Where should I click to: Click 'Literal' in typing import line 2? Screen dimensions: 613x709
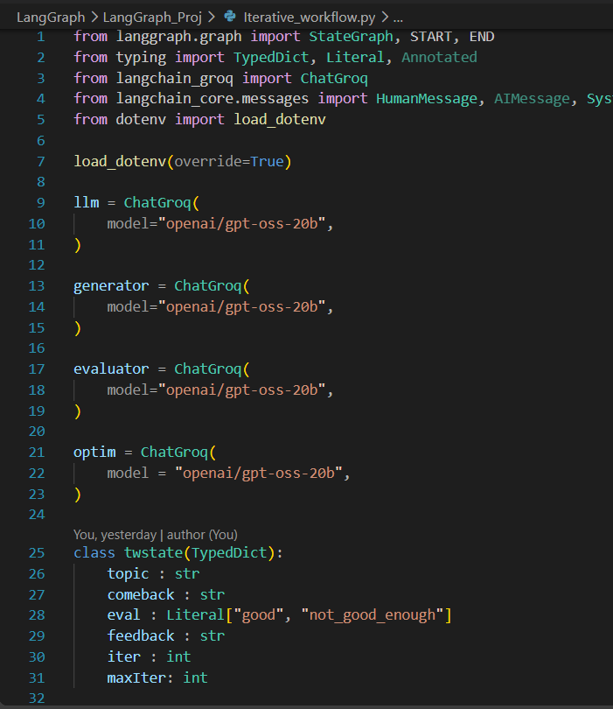coord(355,58)
